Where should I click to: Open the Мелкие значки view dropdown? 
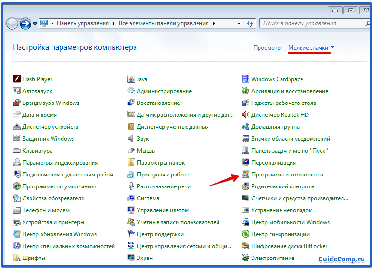311,48
